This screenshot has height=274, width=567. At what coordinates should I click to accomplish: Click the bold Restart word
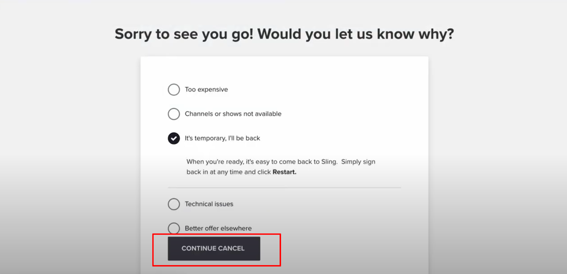point(284,172)
